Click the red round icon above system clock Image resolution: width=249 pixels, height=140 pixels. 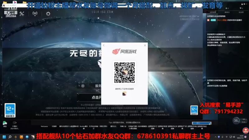click(246, 130)
